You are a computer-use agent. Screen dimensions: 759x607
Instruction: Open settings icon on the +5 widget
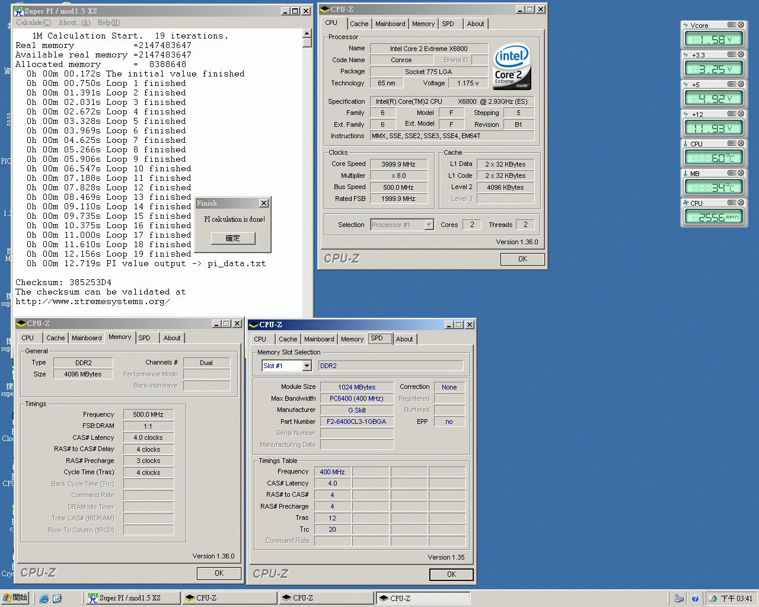(732, 84)
